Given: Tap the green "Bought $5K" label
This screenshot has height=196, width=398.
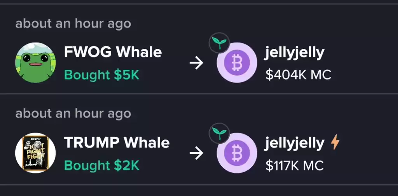Looking at the screenshot, I should pyautogui.click(x=102, y=75).
